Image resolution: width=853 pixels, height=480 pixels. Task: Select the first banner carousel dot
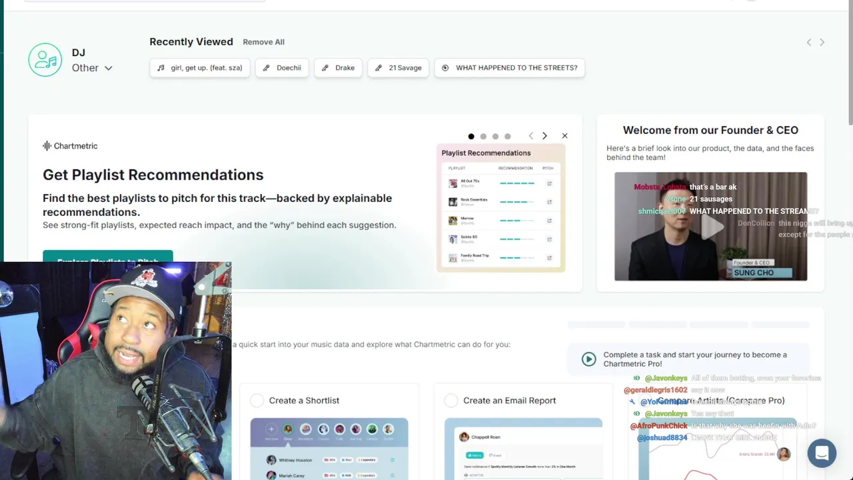coord(471,136)
